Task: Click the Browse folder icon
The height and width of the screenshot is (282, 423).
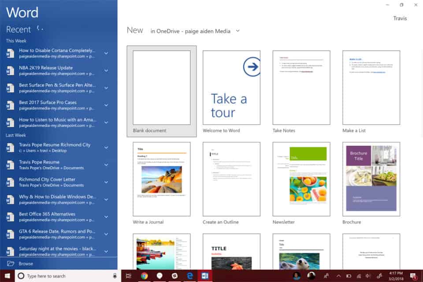Action: point(11,263)
